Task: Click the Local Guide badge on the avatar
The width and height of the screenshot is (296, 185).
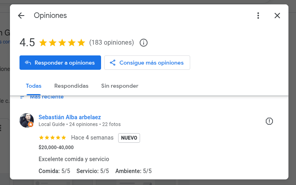Action: (31, 124)
